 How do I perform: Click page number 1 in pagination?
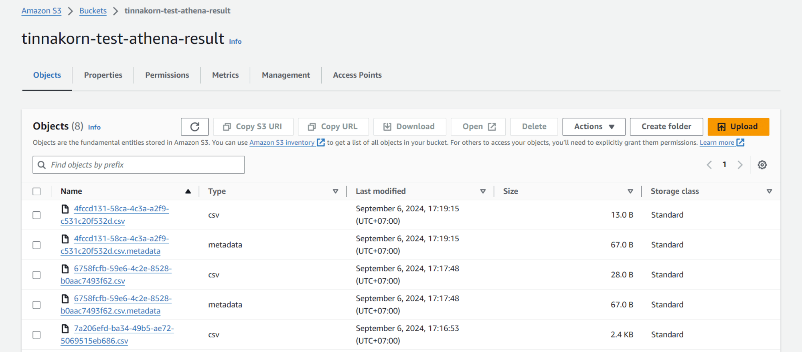coord(724,164)
